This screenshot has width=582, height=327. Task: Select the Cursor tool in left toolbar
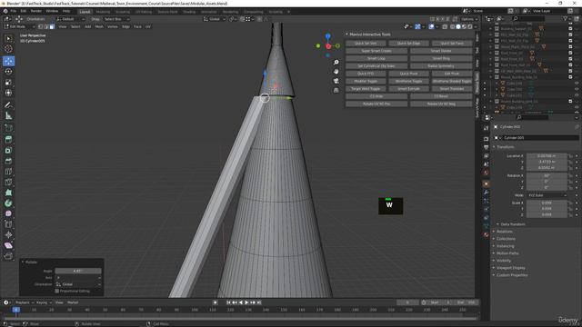[8, 49]
